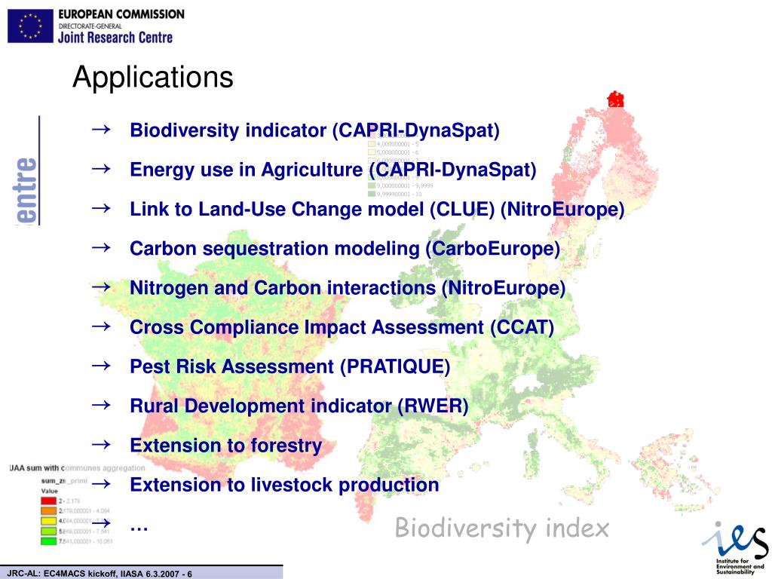Click 'Carbon sequestration modeling (CarboEurope)' line
The width and height of the screenshot is (772, 579).
click(345, 249)
